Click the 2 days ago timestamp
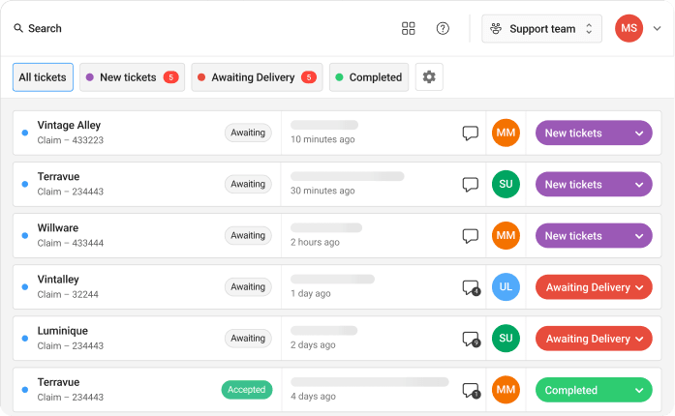 pos(313,345)
